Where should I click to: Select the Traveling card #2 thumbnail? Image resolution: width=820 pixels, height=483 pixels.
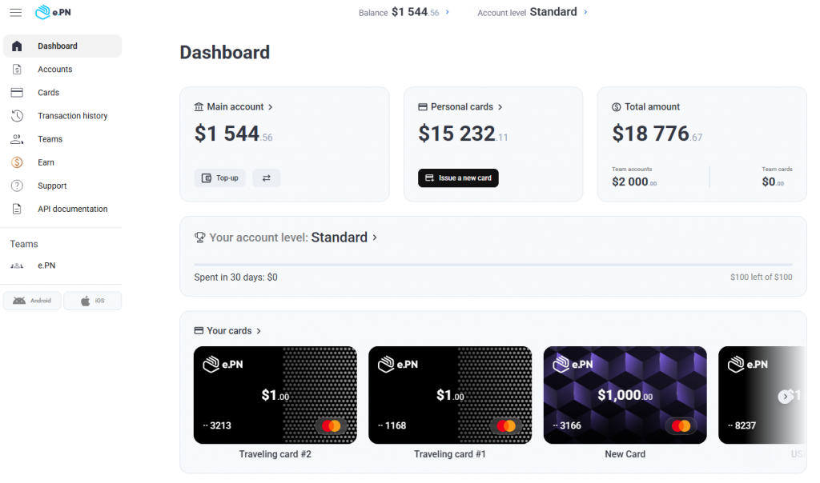[x=275, y=395]
